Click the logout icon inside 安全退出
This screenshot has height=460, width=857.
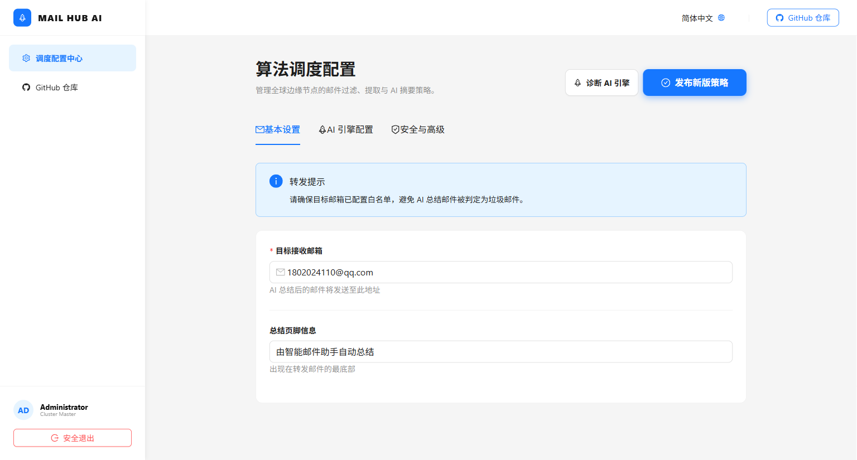pos(54,438)
